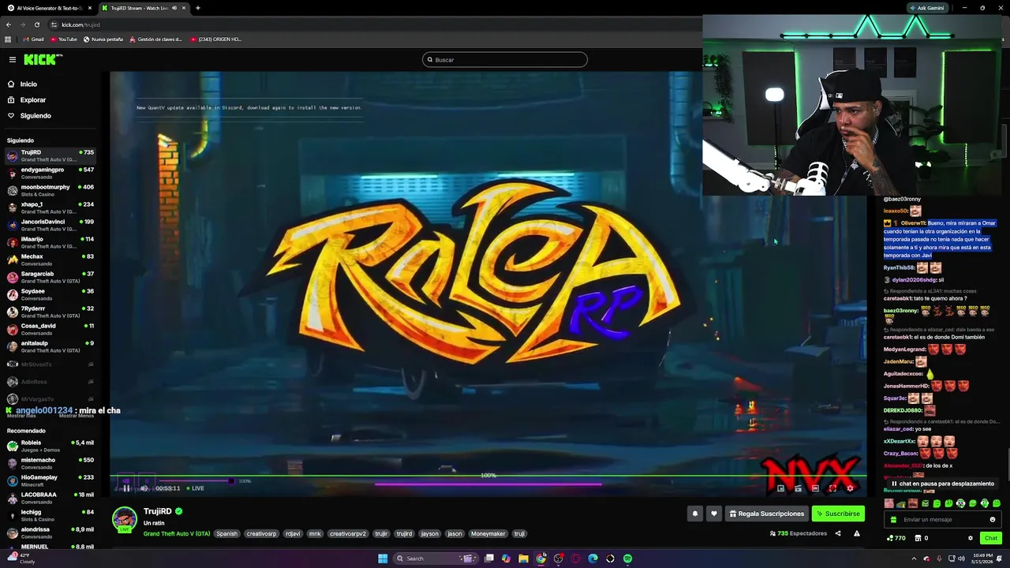Expand the list with Mostrar más

coord(21,416)
